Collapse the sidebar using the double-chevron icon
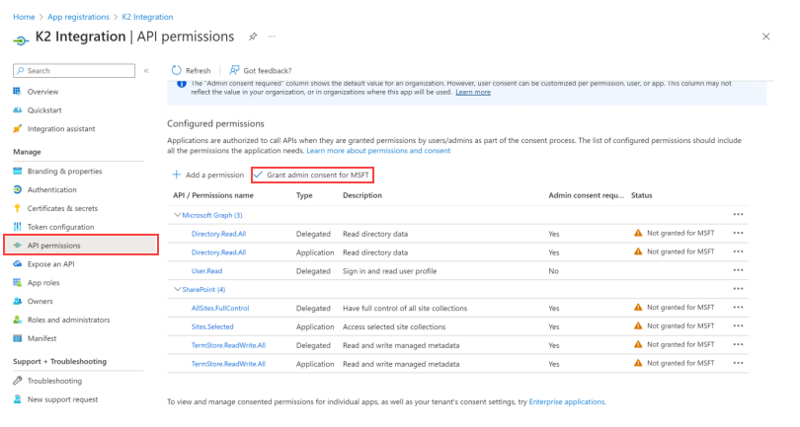This screenshot has width=800, height=427. point(146,71)
